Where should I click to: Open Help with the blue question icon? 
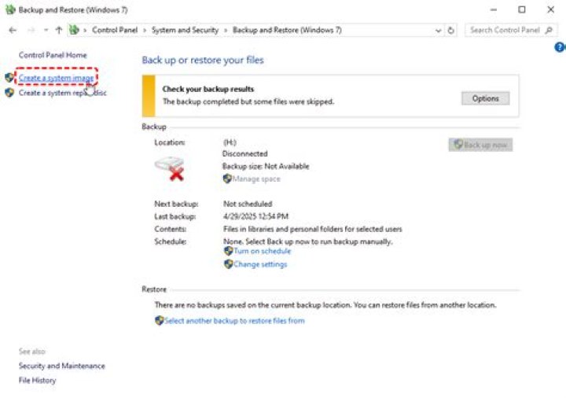tap(560, 47)
